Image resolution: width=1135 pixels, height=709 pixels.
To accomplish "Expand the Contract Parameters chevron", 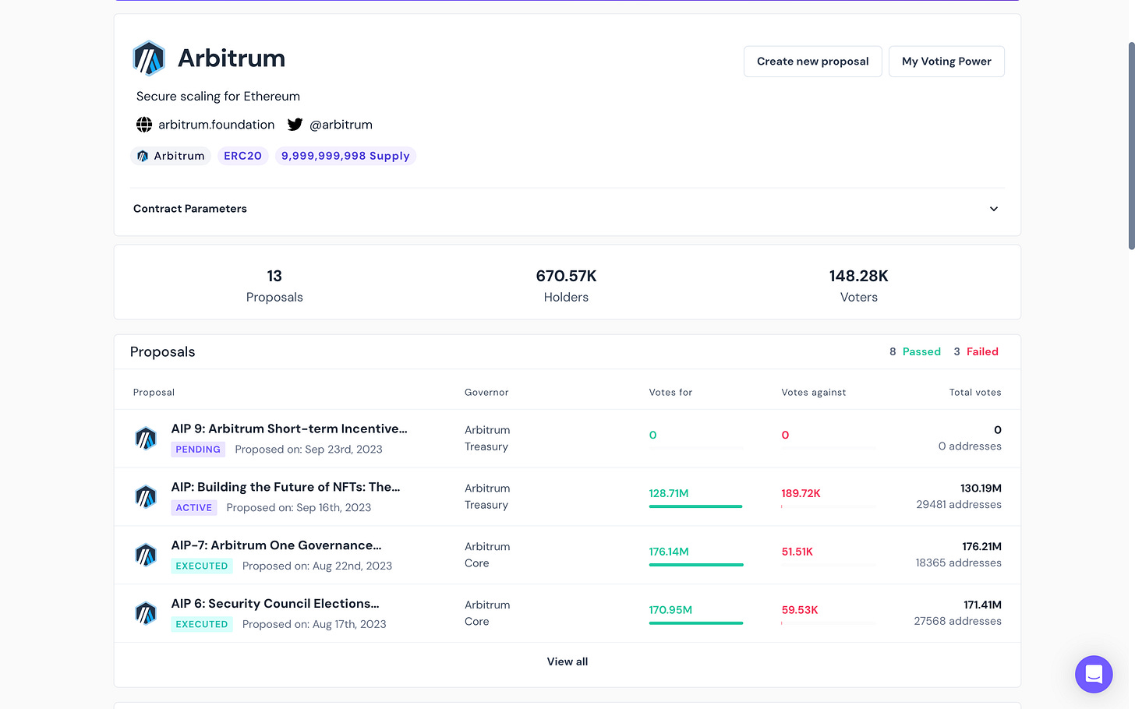I will pyautogui.click(x=994, y=209).
